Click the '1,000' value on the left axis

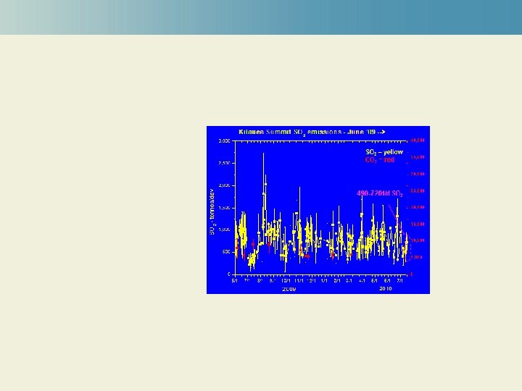tap(224, 230)
